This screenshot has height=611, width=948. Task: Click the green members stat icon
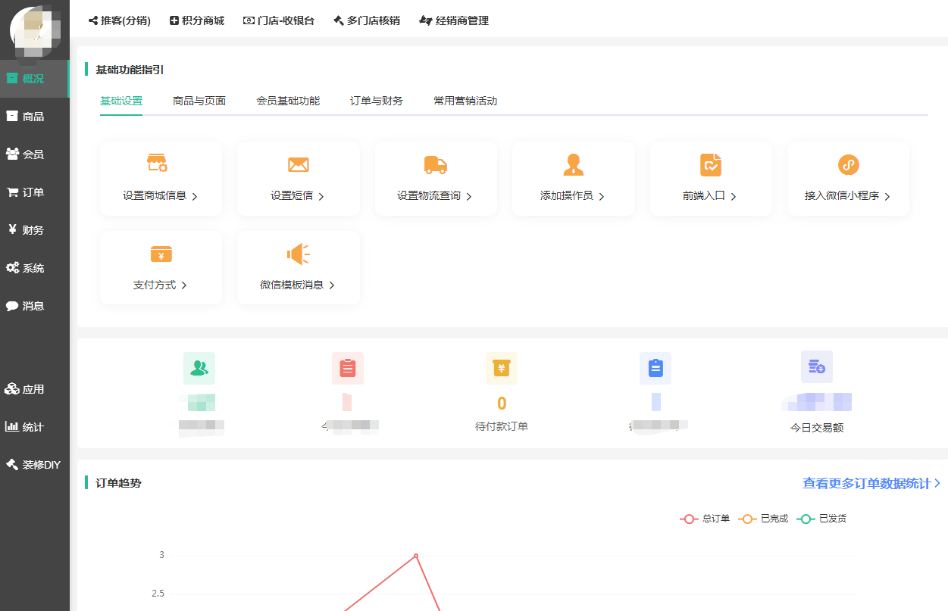click(x=199, y=368)
